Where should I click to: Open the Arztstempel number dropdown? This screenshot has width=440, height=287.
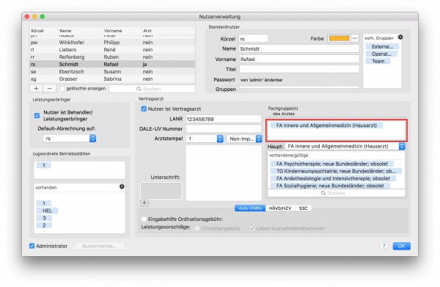tap(205, 139)
